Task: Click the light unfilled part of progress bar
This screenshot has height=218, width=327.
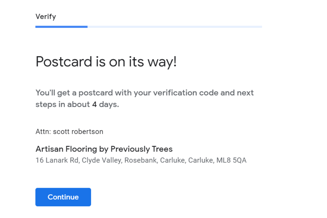Action: pos(174,27)
